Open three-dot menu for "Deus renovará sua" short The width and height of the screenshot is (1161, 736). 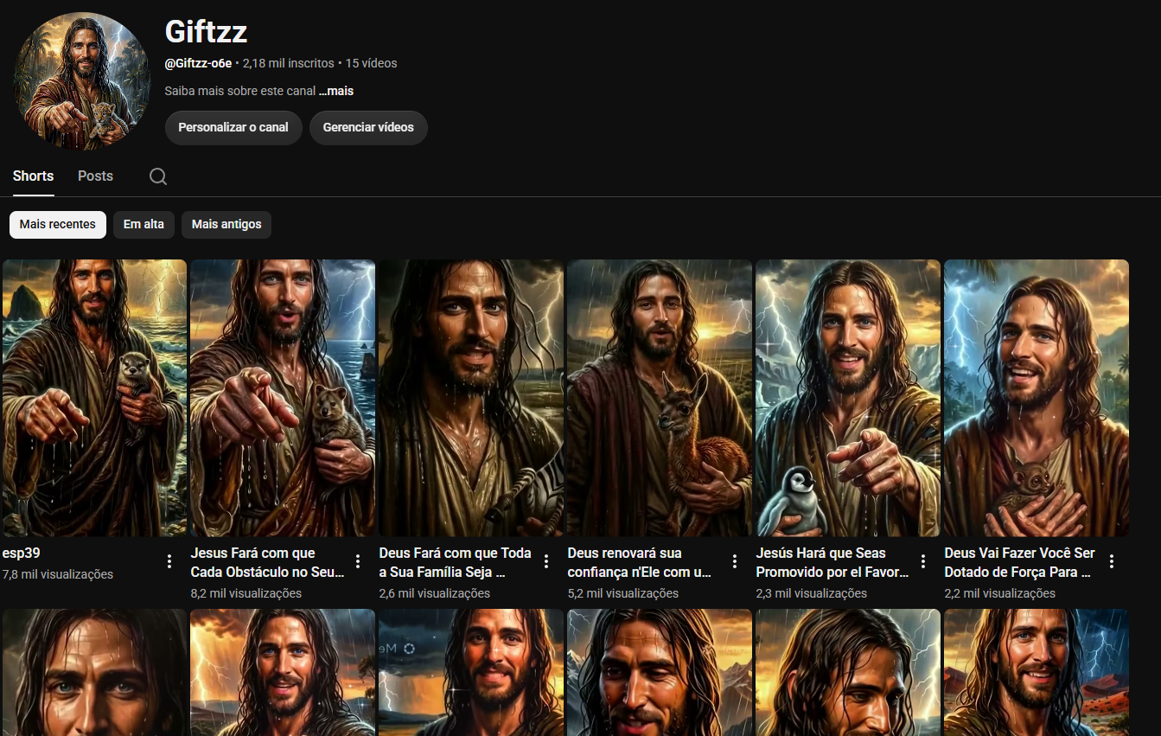735,561
